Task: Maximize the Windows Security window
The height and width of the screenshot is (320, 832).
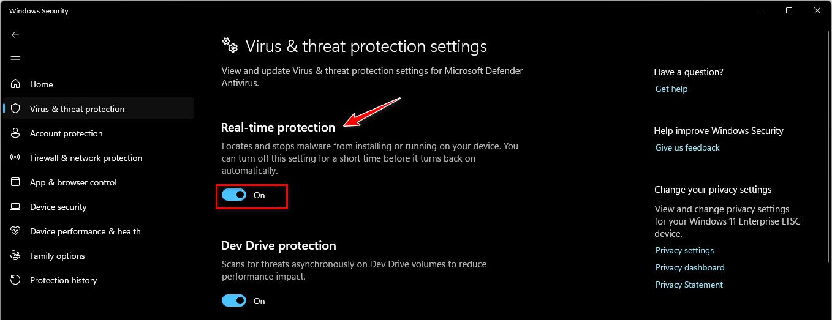Action: click(789, 10)
